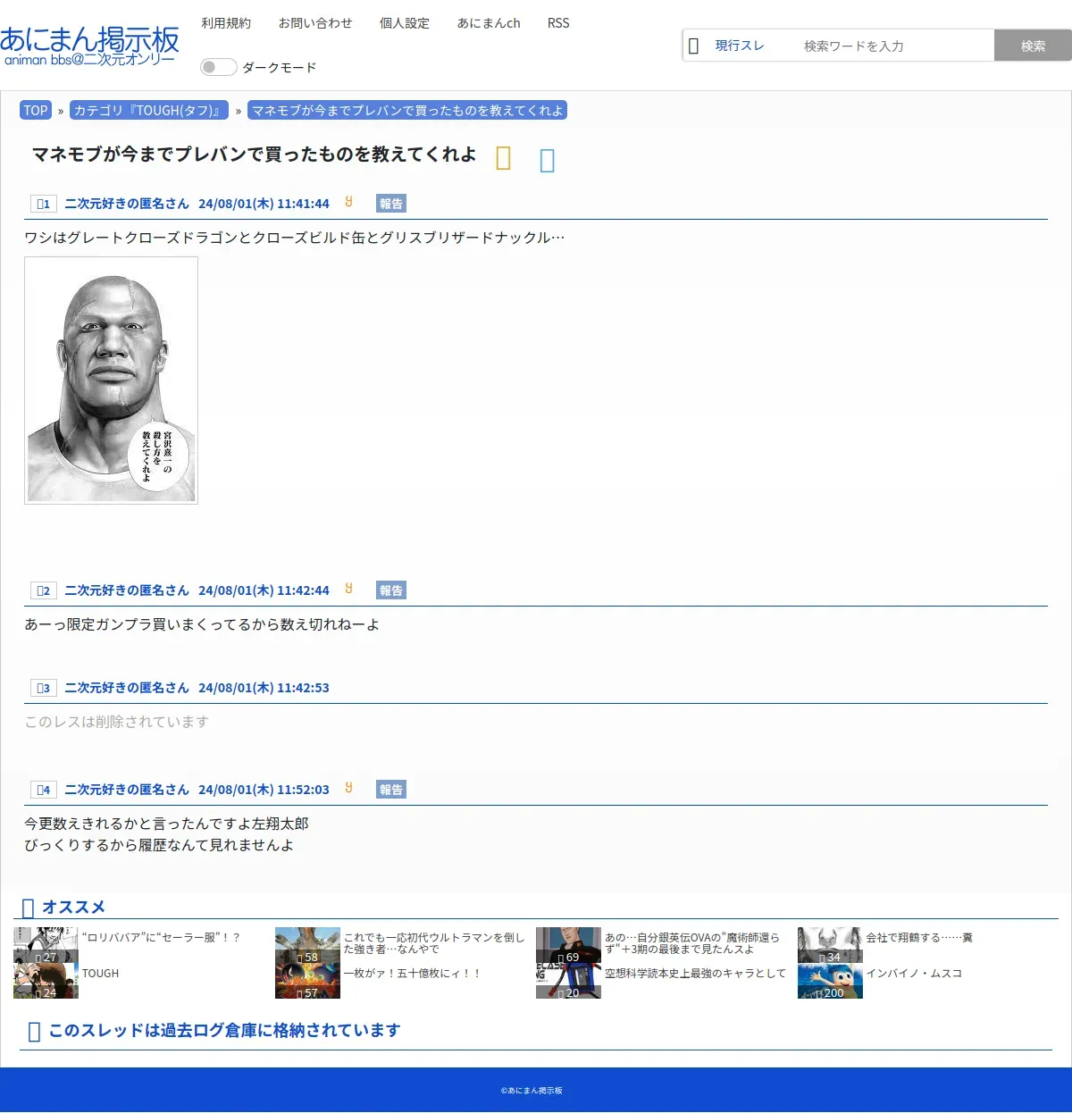This screenshot has width=1072, height=1113.
Task: Click ©あにまん掲示板 footer text
Action: tap(532, 1091)
